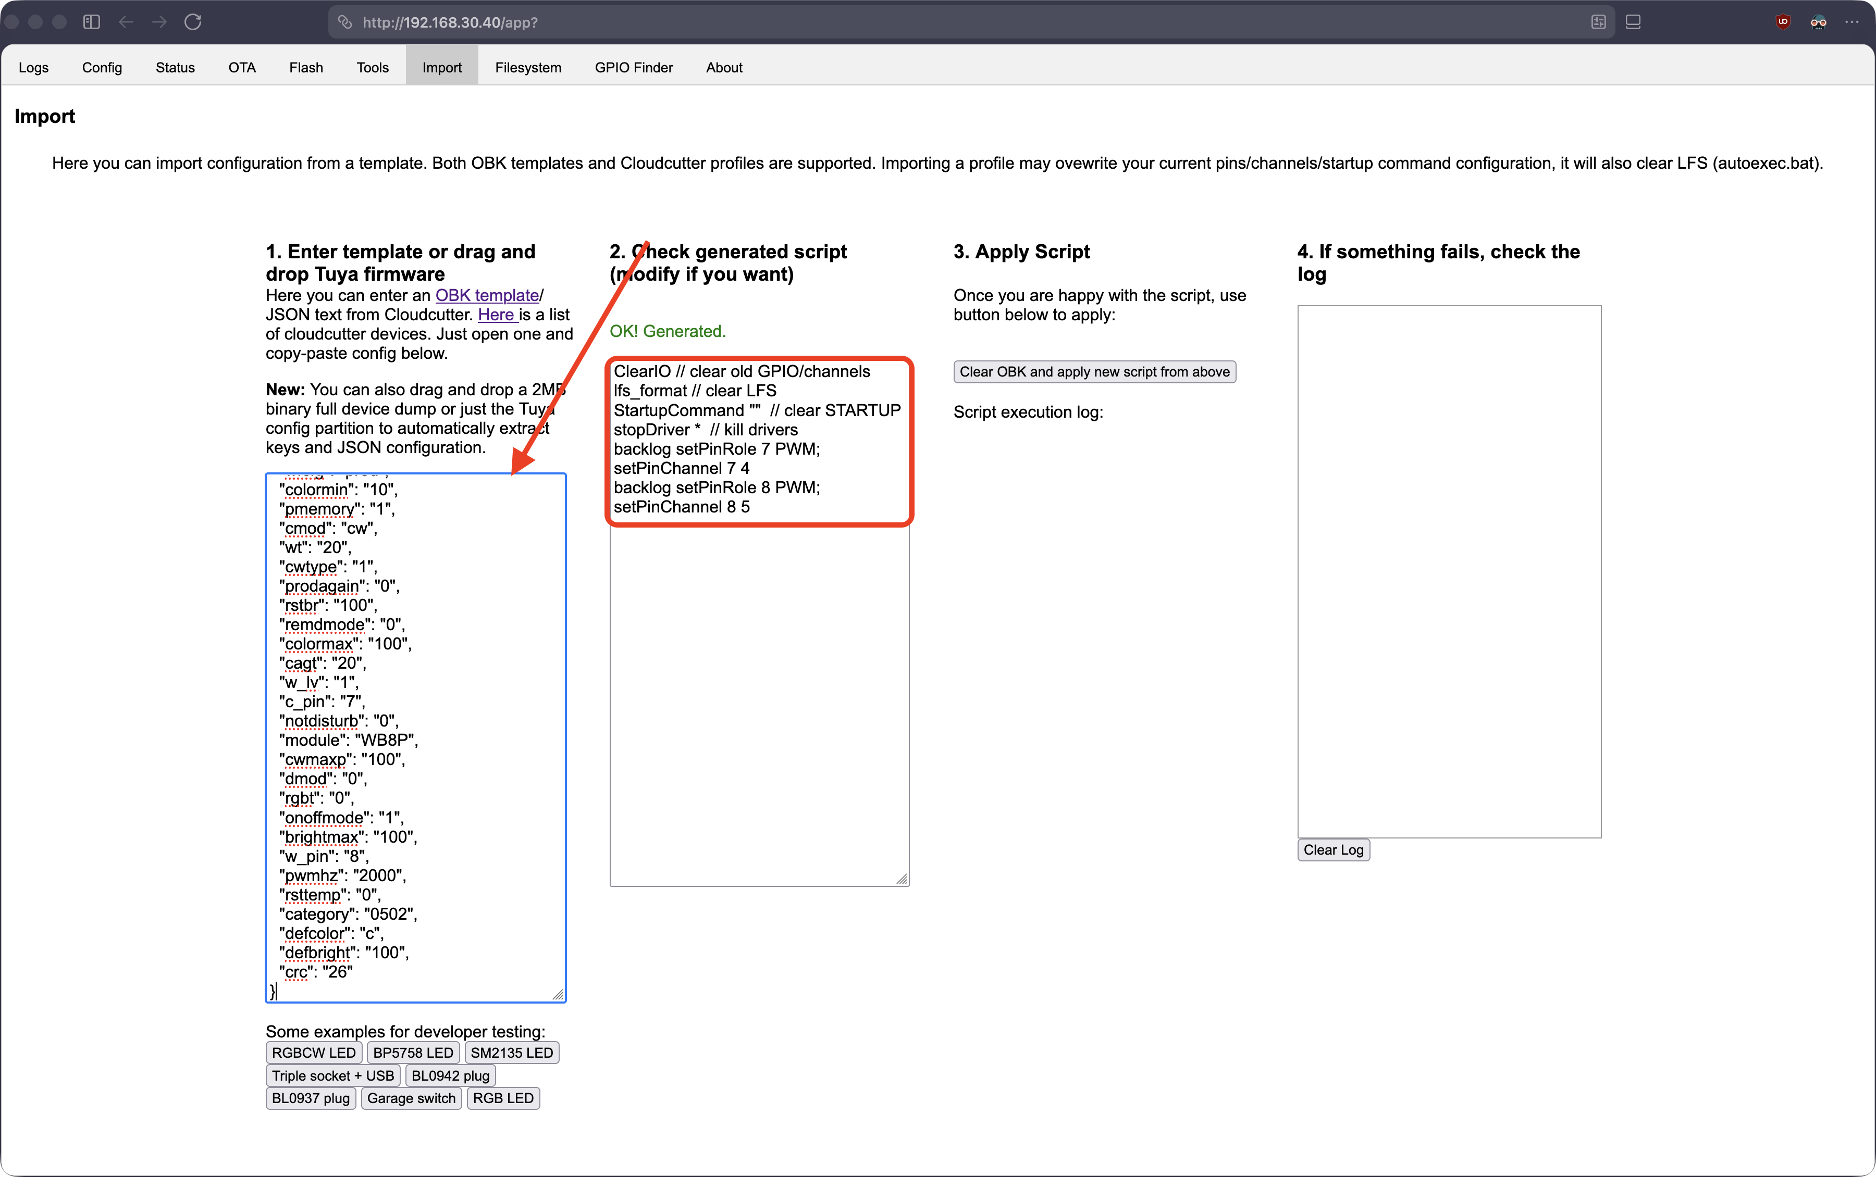Load the BL0942 plug example
Image resolution: width=1876 pixels, height=1177 pixels.
coord(450,1076)
